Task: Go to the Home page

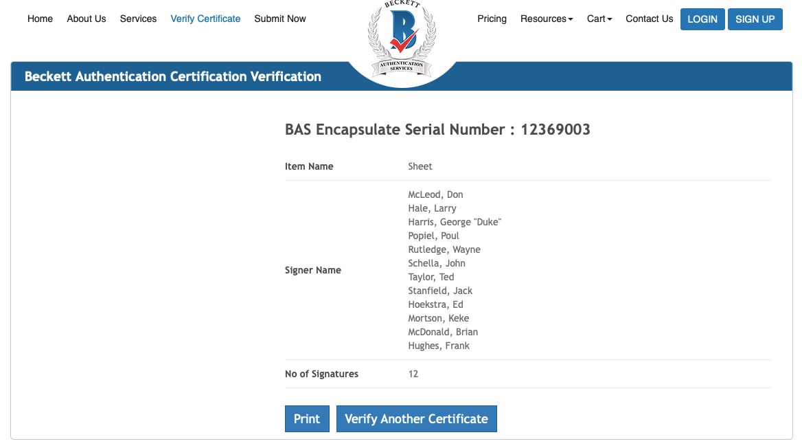Action: 40,19
